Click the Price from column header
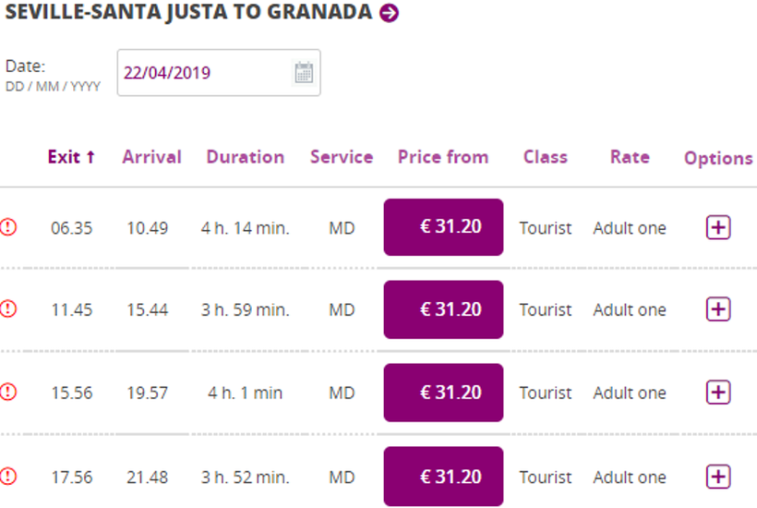This screenshot has width=757, height=508. pos(442,157)
